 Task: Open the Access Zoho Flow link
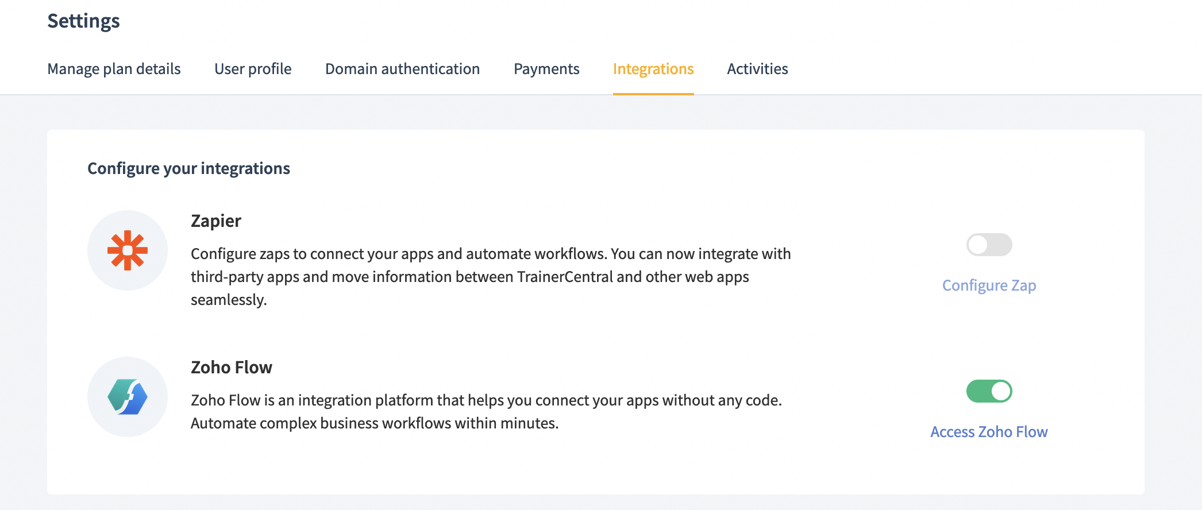989,432
